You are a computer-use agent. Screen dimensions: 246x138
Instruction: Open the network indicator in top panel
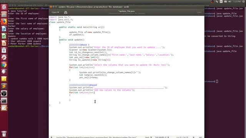click(217, 2)
